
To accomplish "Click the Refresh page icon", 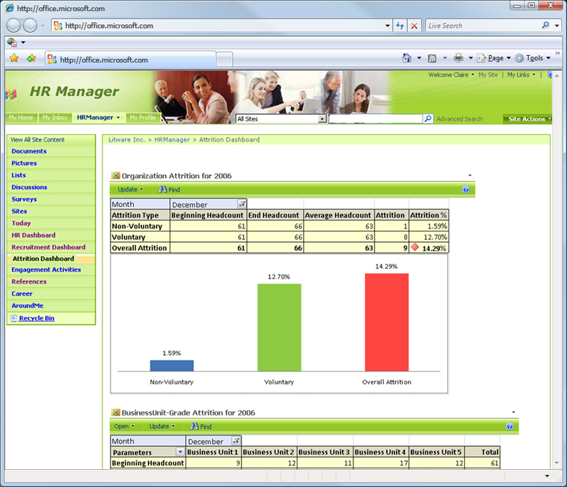I will coord(400,25).
